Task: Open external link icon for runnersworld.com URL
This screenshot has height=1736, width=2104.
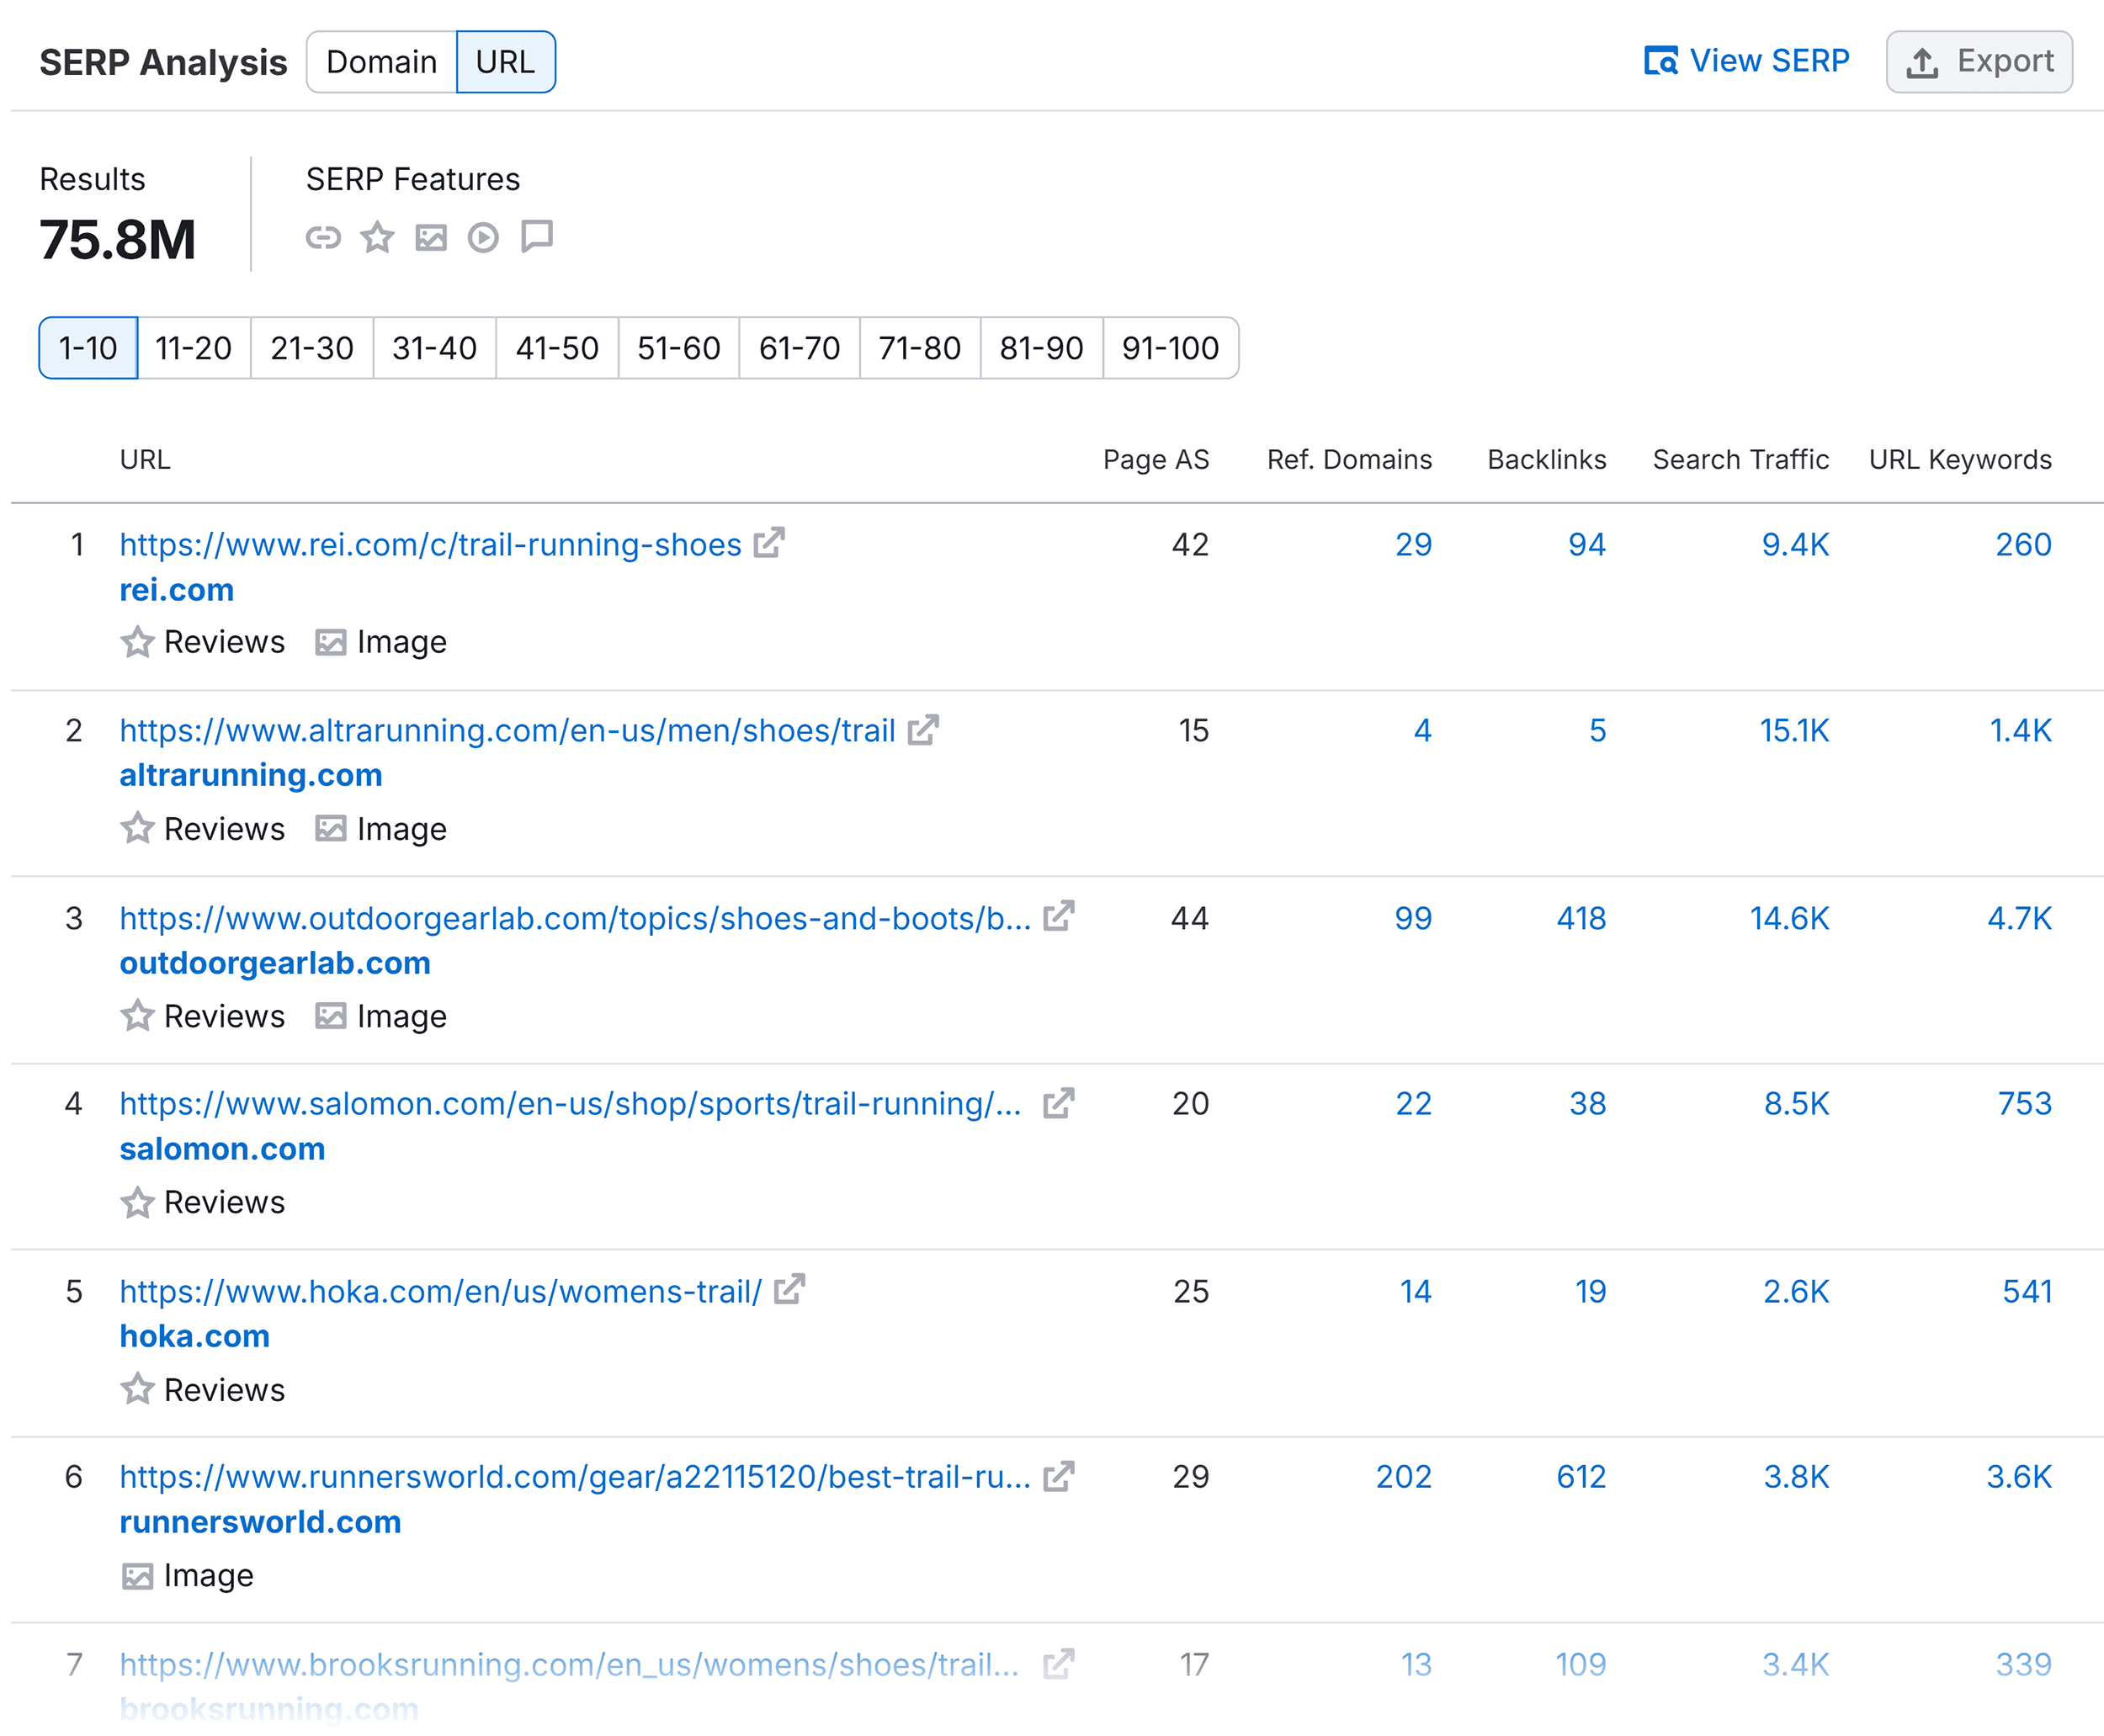Action: click(1058, 1476)
